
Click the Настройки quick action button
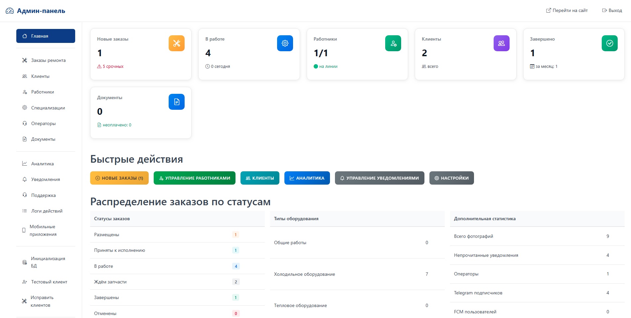[452, 178]
